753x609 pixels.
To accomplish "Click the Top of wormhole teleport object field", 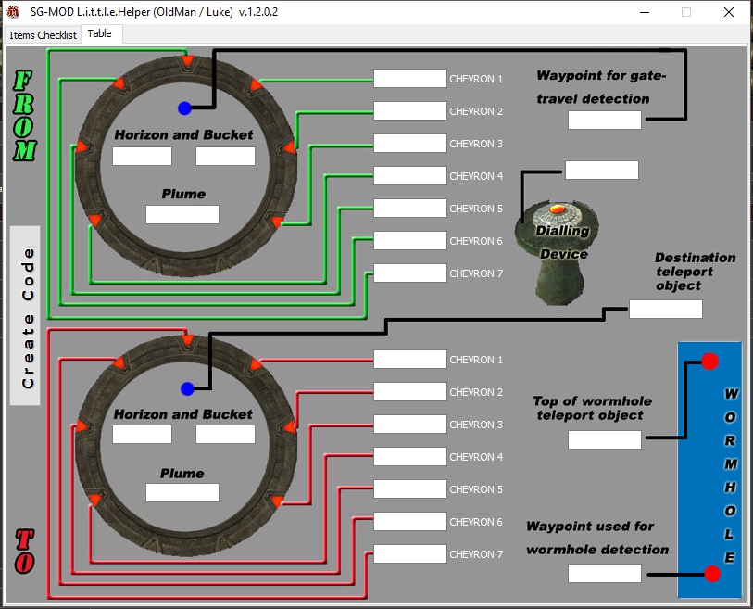I will [605, 439].
